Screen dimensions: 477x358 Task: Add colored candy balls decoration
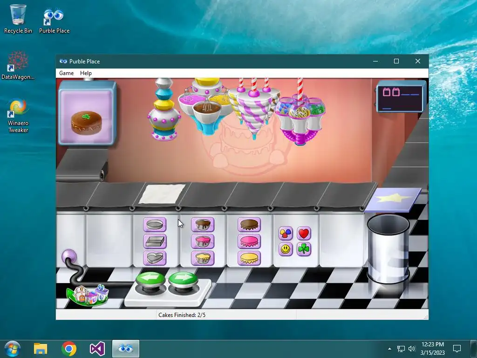click(286, 234)
